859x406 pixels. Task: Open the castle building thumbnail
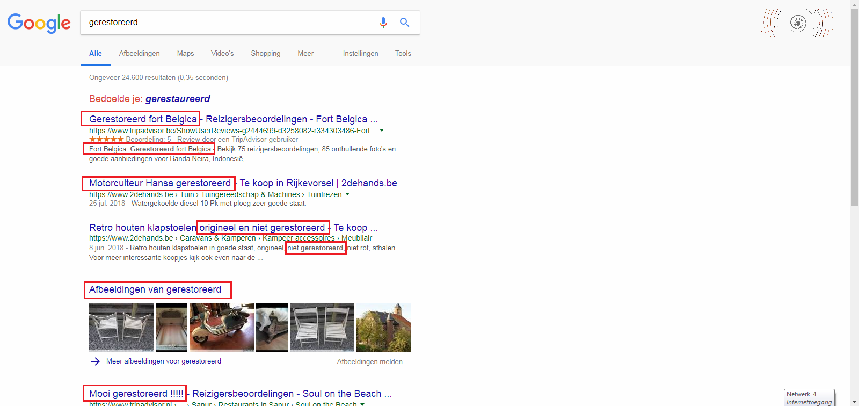(383, 327)
